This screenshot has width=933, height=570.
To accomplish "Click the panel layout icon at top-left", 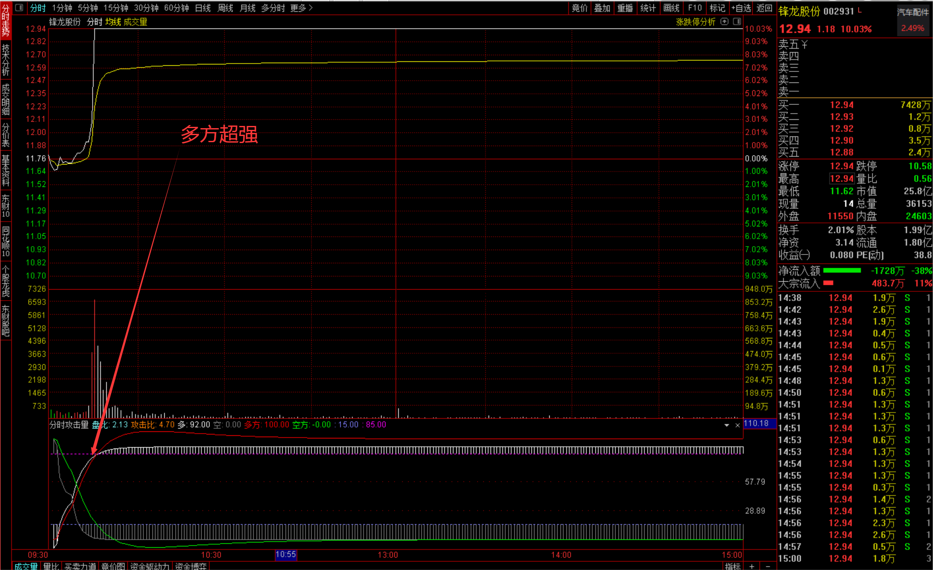I will pos(19,8).
